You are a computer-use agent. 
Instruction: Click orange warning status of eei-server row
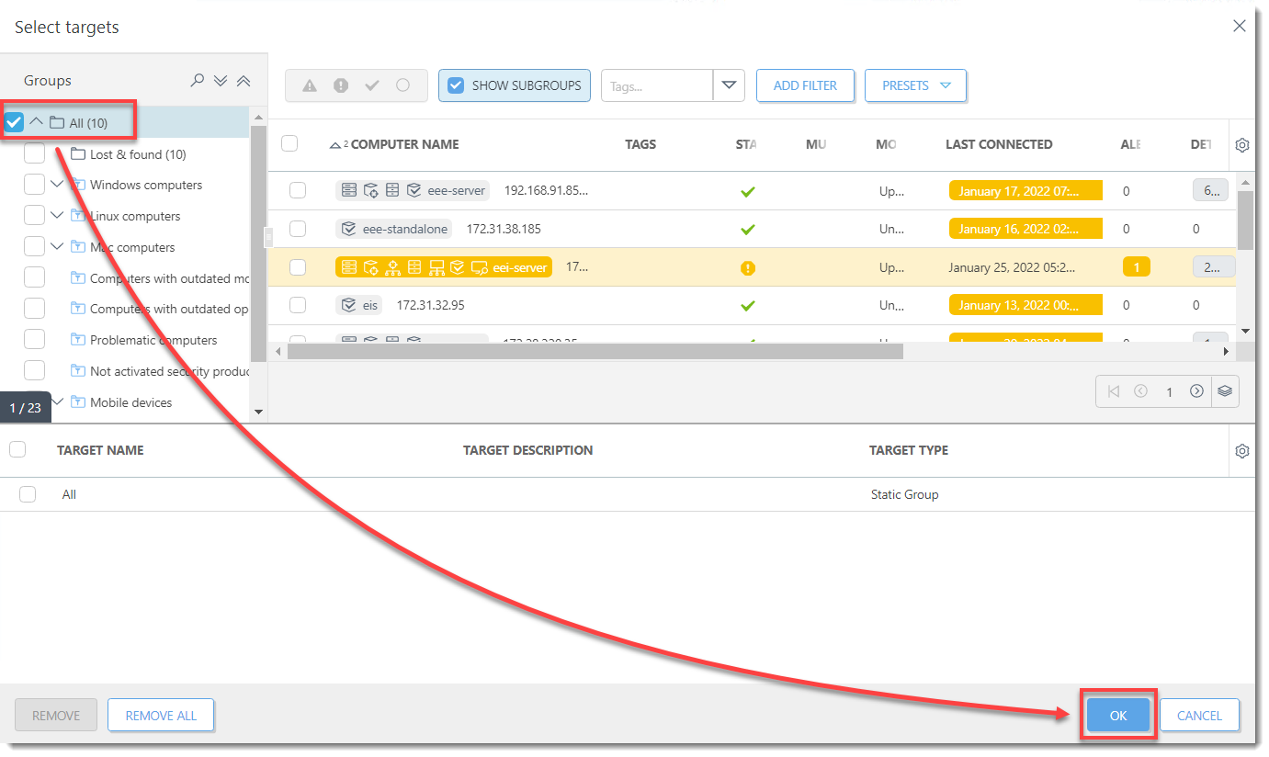[748, 267]
